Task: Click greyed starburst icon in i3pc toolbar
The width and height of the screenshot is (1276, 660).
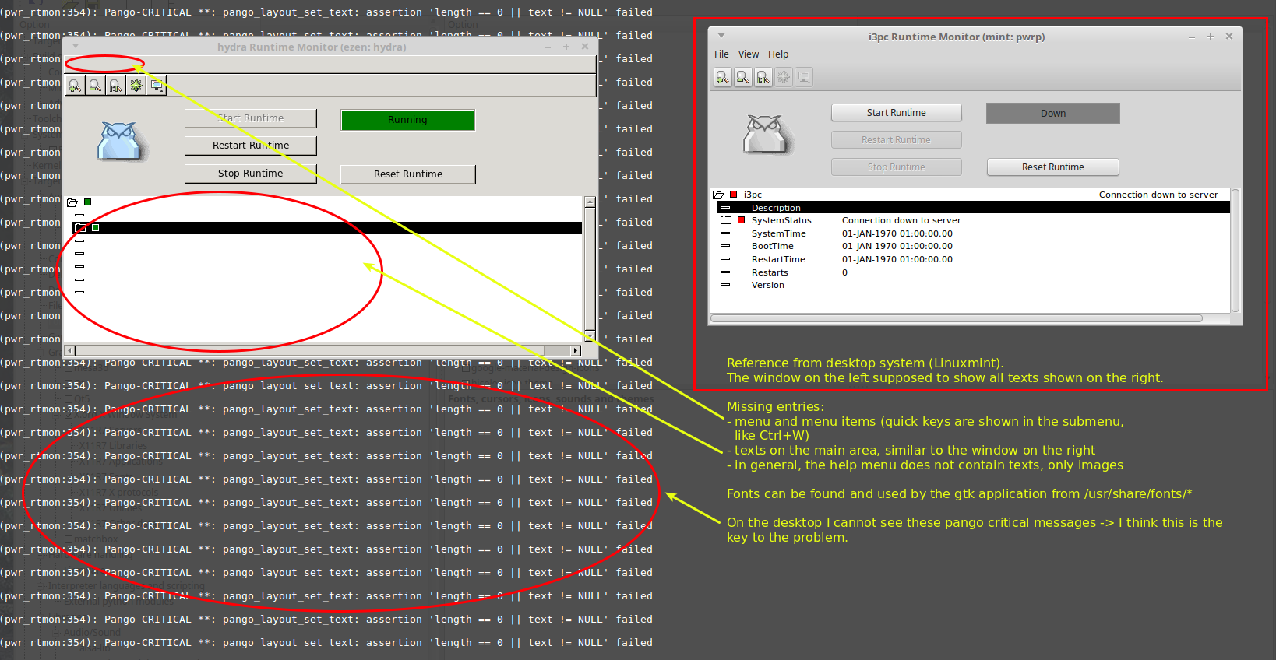Action: coord(784,77)
